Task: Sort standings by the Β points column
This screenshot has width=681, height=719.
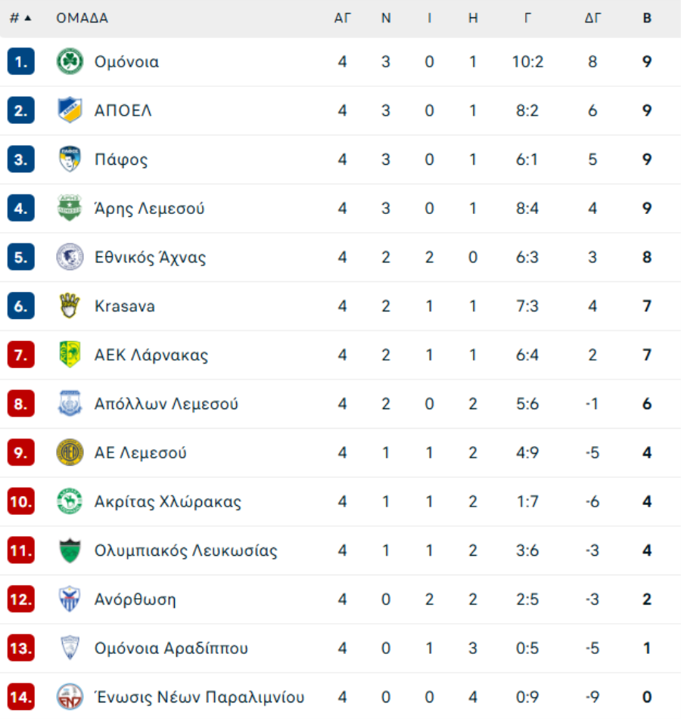Action: pos(647,18)
